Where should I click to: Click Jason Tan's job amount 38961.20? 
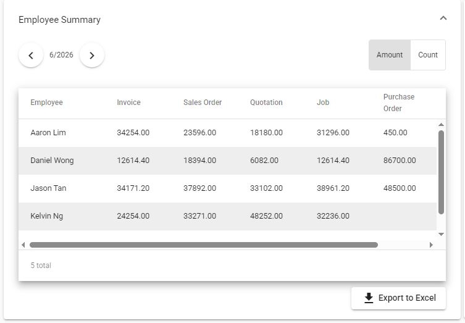tap(333, 188)
